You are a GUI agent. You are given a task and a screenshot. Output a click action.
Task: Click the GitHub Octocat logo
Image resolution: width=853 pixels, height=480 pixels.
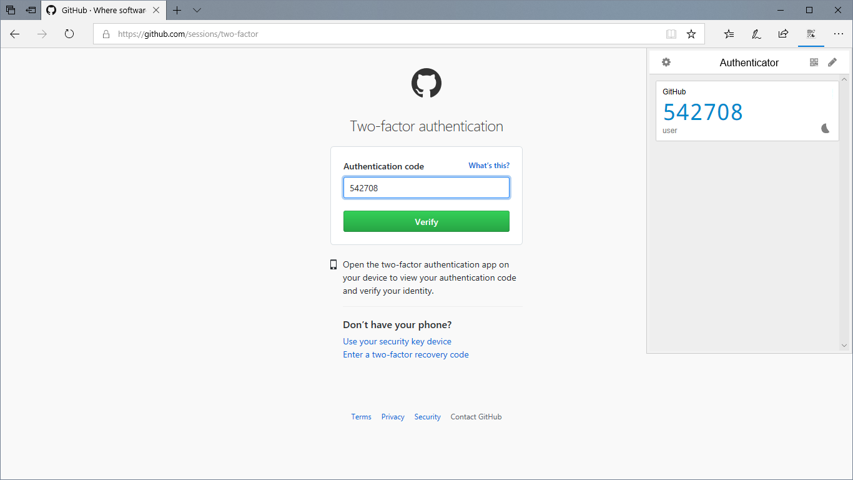click(x=426, y=83)
